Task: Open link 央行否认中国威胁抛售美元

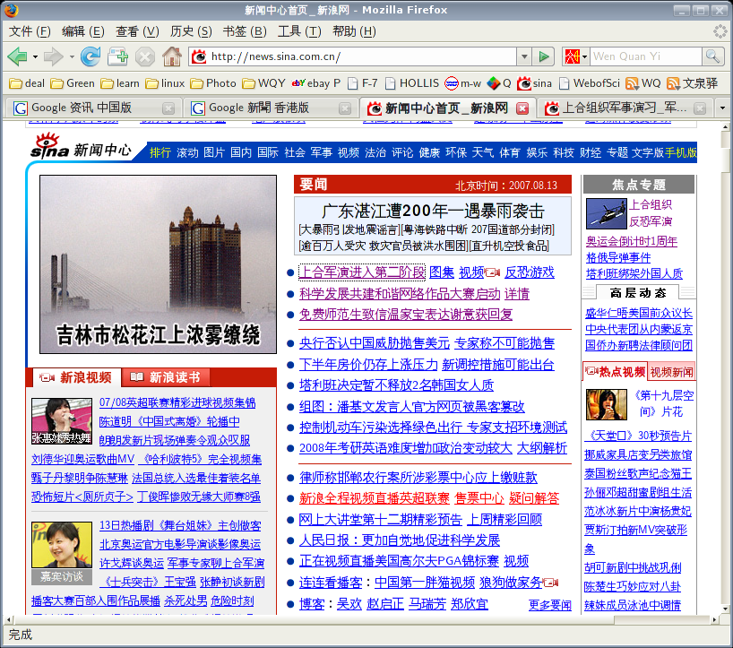Action: point(374,343)
